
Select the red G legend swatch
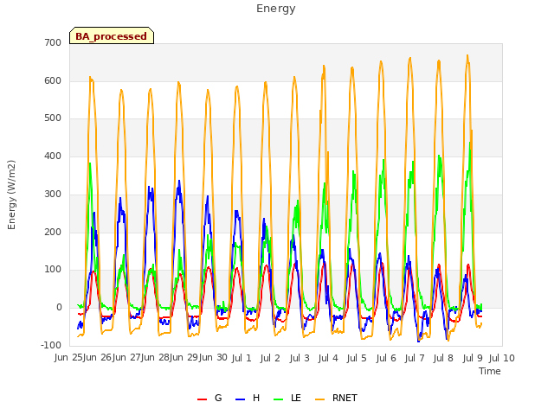(202, 399)
